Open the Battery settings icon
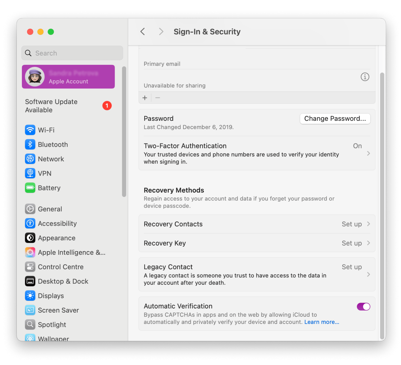 (x=30, y=188)
